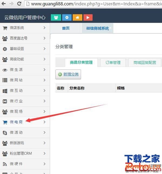Expand the 微网站 menu chevron
The height and width of the screenshot is (174, 162).
[45, 80]
